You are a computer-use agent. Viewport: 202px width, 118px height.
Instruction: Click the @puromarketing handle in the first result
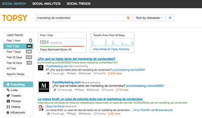79,66
